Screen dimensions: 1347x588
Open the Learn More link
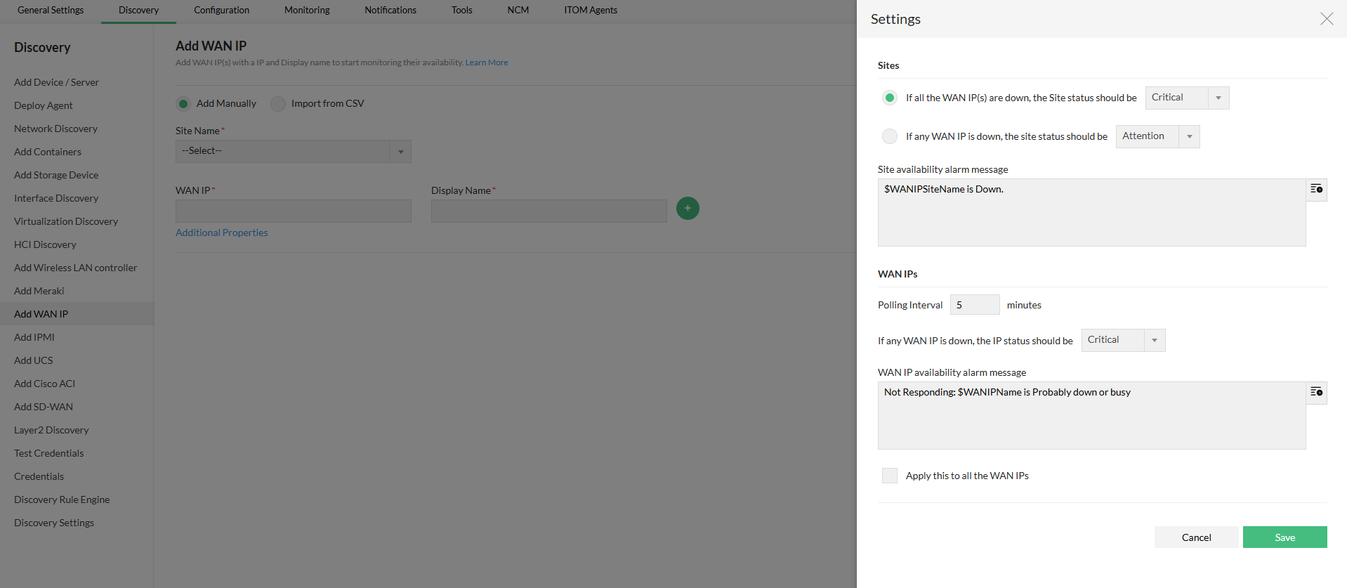(x=487, y=63)
